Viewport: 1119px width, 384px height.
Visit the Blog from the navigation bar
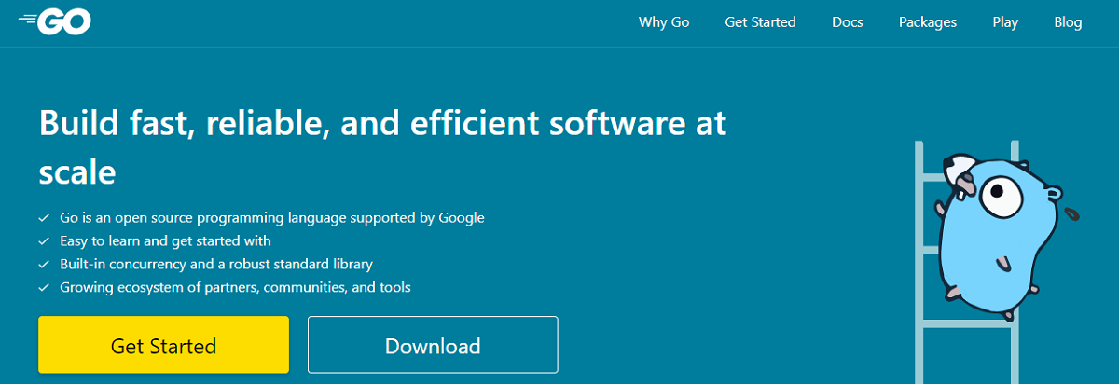click(1068, 22)
